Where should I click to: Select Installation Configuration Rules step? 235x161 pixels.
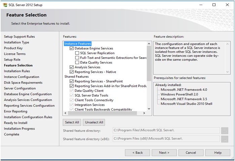(x=28, y=117)
